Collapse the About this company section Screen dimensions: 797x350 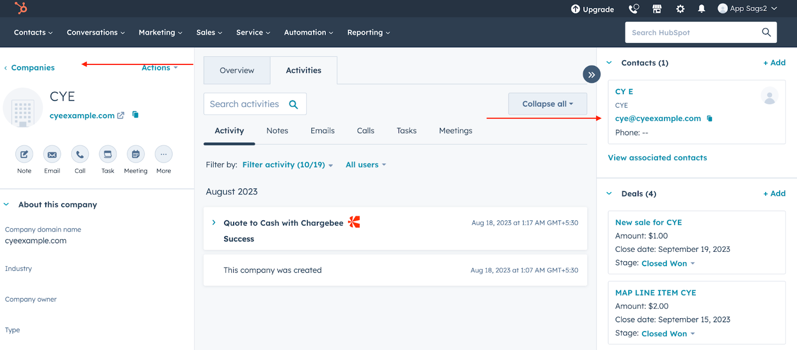[x=6, y=204]
